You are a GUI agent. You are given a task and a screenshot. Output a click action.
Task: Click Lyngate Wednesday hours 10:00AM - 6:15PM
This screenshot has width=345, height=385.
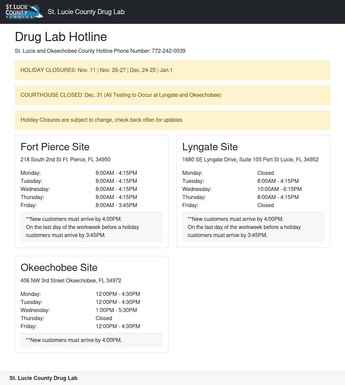point(279,189)
